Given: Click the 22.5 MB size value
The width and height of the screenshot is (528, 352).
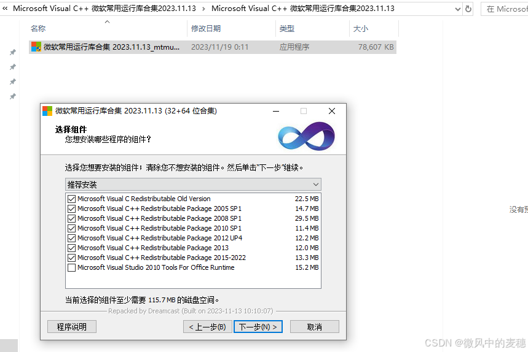Looking at the screenshot, I should coord(307,199).
